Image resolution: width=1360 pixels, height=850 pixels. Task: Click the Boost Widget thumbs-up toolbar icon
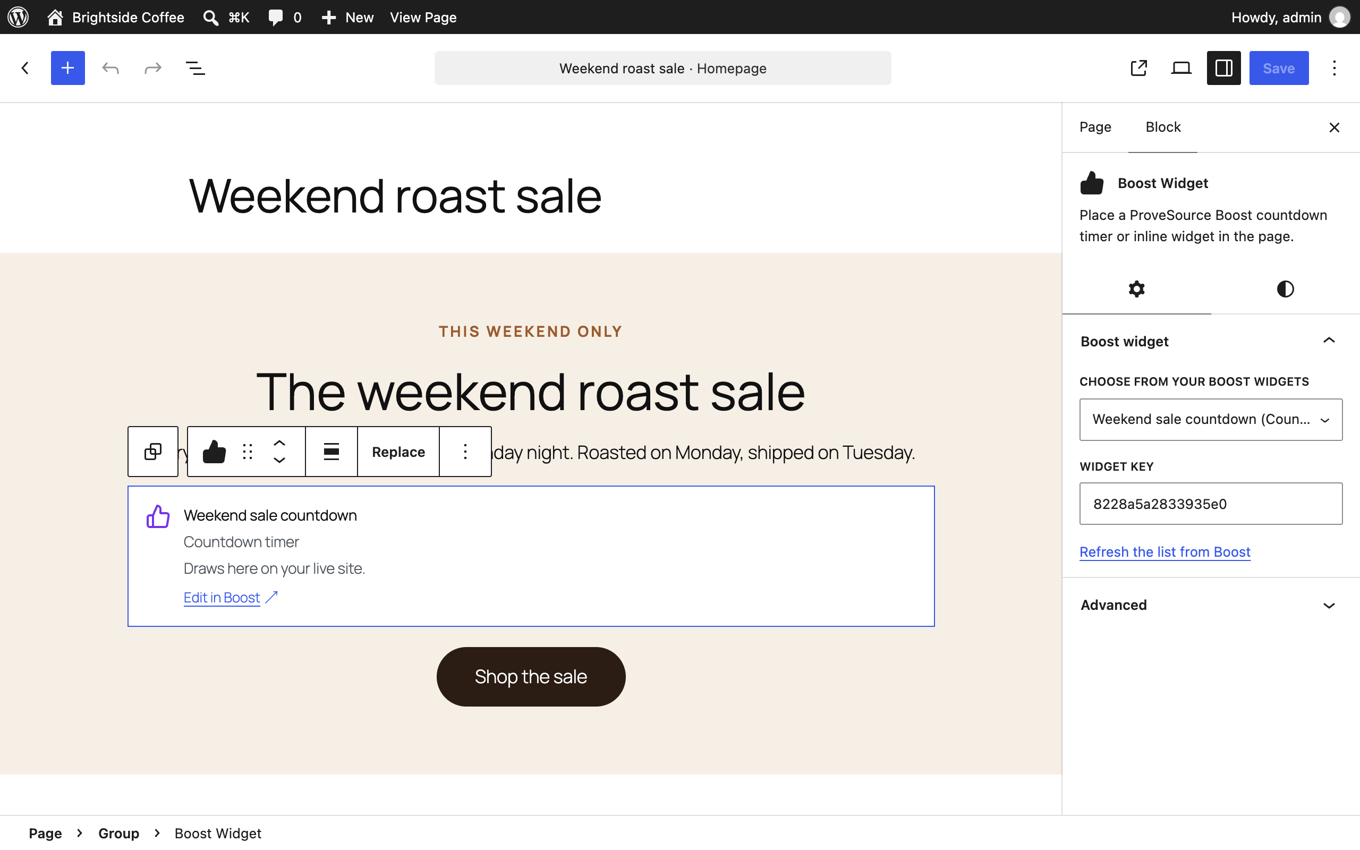coord(214,452)
